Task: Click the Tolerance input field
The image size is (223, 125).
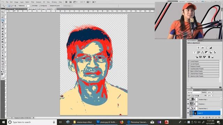Action: [27, 6]
